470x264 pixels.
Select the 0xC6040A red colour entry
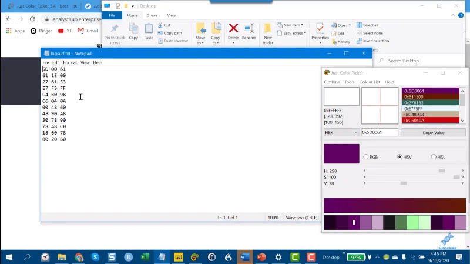pos(431,121)
